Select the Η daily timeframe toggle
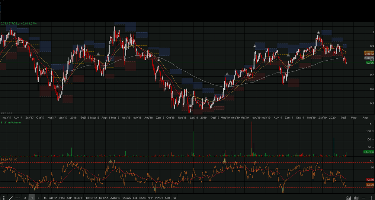The height and width of the screenshot is (200, 375). [32, 198]
